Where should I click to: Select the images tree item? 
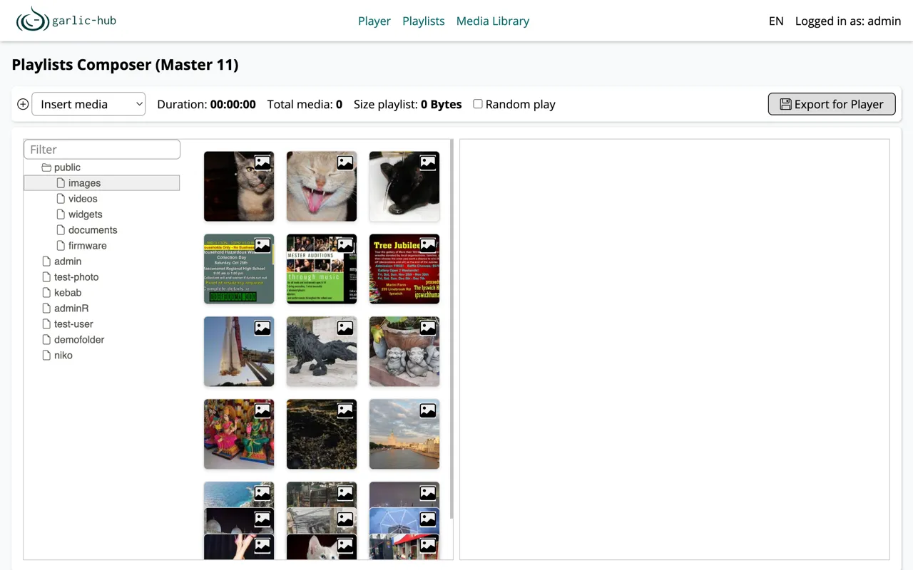click(x=102, y=183)
